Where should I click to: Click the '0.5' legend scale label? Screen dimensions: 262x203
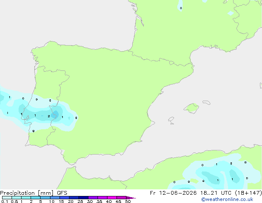pyautogui.click(x=14, y=201)
